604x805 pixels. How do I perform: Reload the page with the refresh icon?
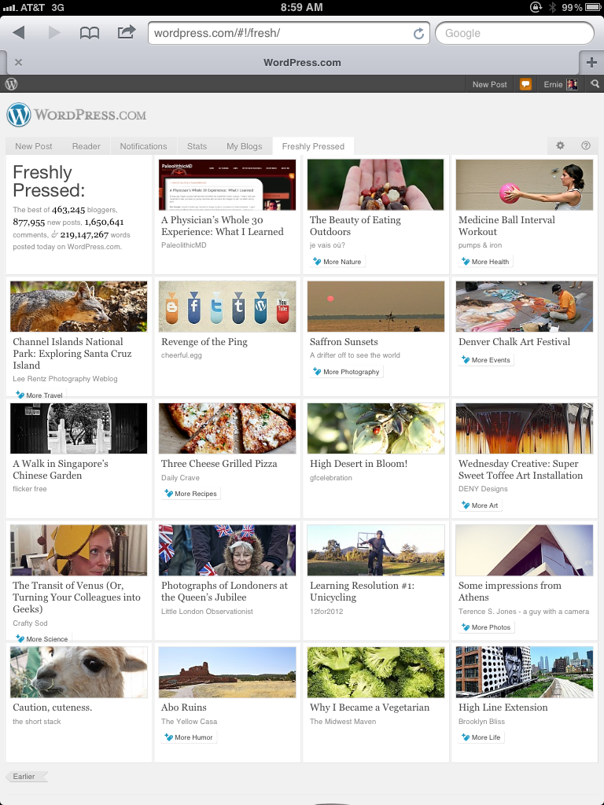point(418,34)
